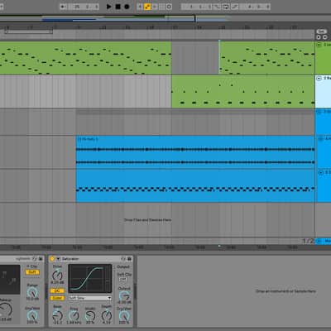The width and height of the screenshot is (331, 331).
Task: Click the MIDI arrangement overdub button
Action: [140, 7]
